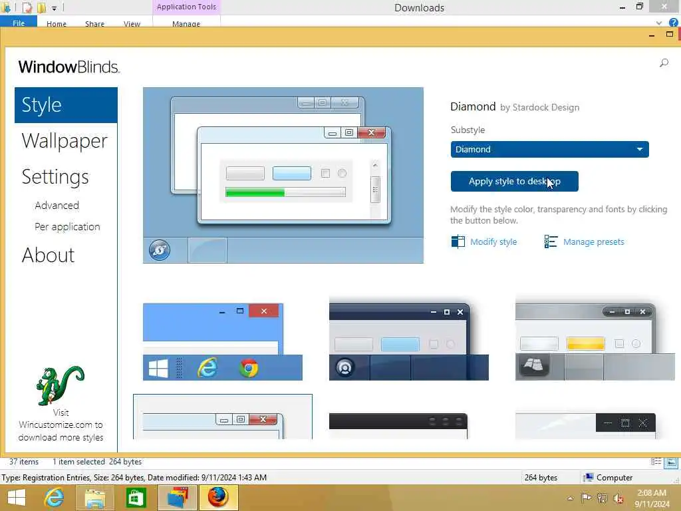Click the Action Center flag tray icon

[586, 498]
